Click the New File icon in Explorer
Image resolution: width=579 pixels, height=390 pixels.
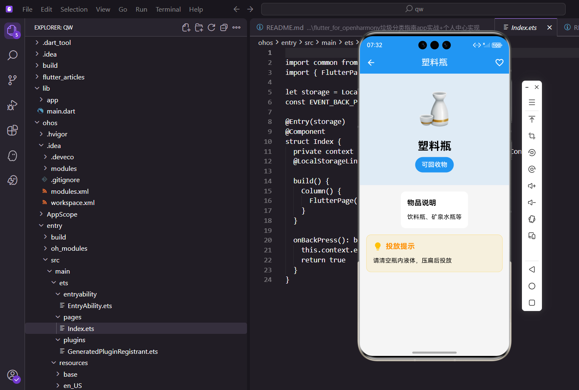coord(186,27)
